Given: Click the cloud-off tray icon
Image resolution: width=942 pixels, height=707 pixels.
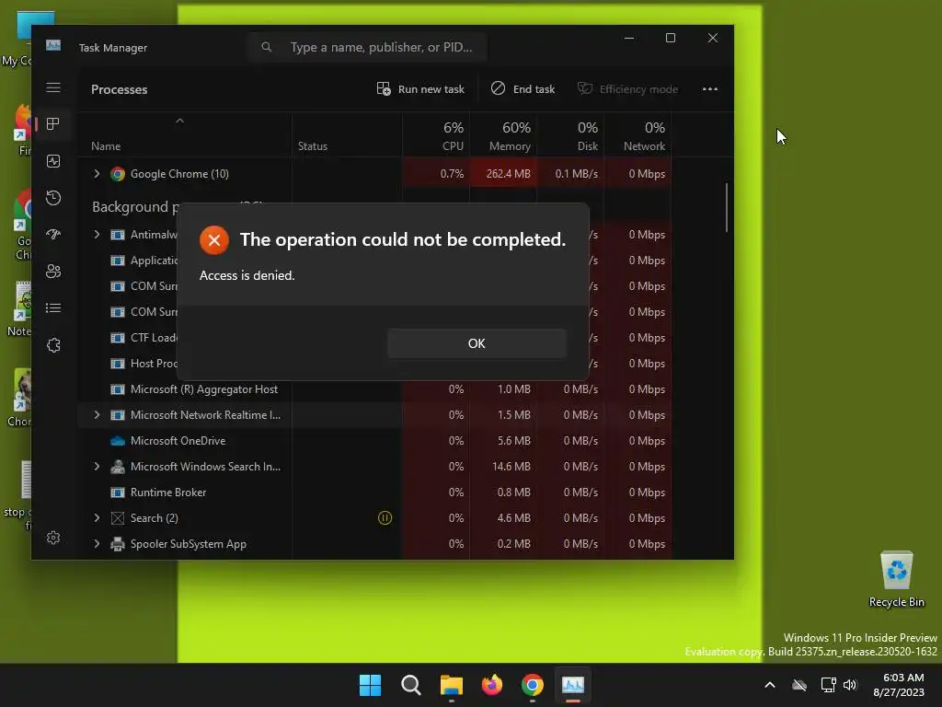Looking at the screenshot, I should (799, 685).
